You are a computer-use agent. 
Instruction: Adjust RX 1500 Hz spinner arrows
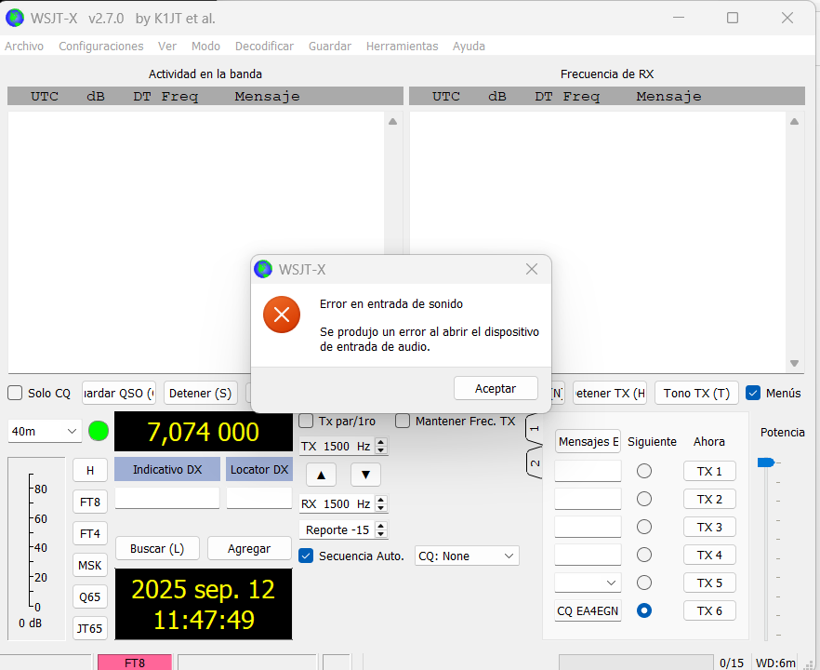(381, 503)
